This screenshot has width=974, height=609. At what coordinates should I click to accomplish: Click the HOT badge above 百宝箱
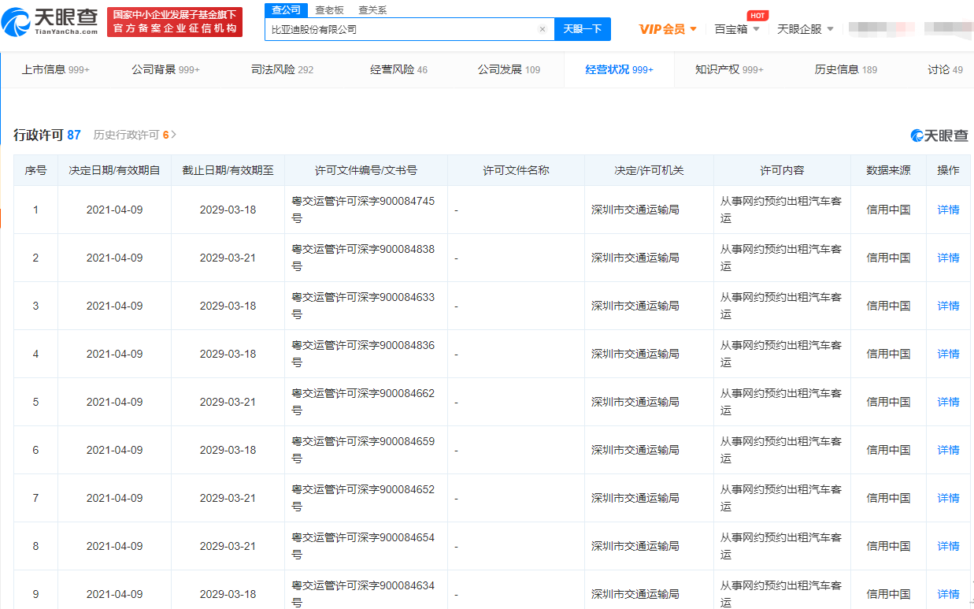[x=757, y=15]
